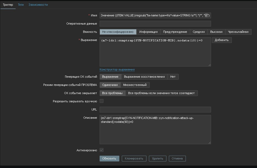Select severity Информация
The width and height of the screenshot is (257, 168).
pos(148,32)
